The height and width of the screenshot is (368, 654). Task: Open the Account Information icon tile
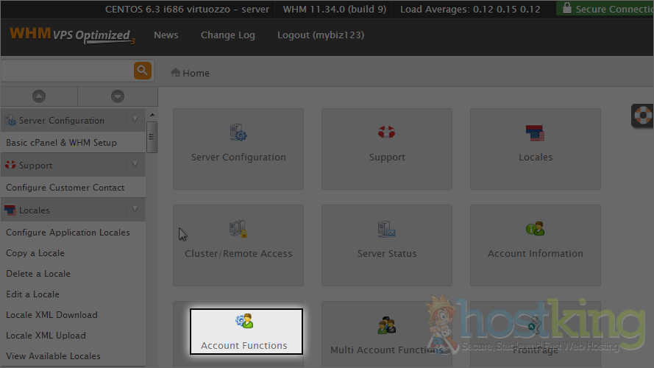pos(535,245)
